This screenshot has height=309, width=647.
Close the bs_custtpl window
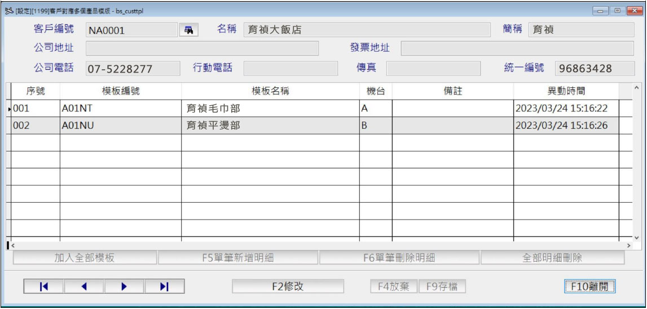(633, 11)
